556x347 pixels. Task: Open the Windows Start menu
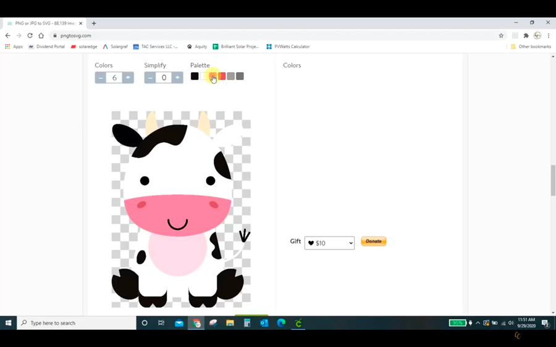click(8, 323)
